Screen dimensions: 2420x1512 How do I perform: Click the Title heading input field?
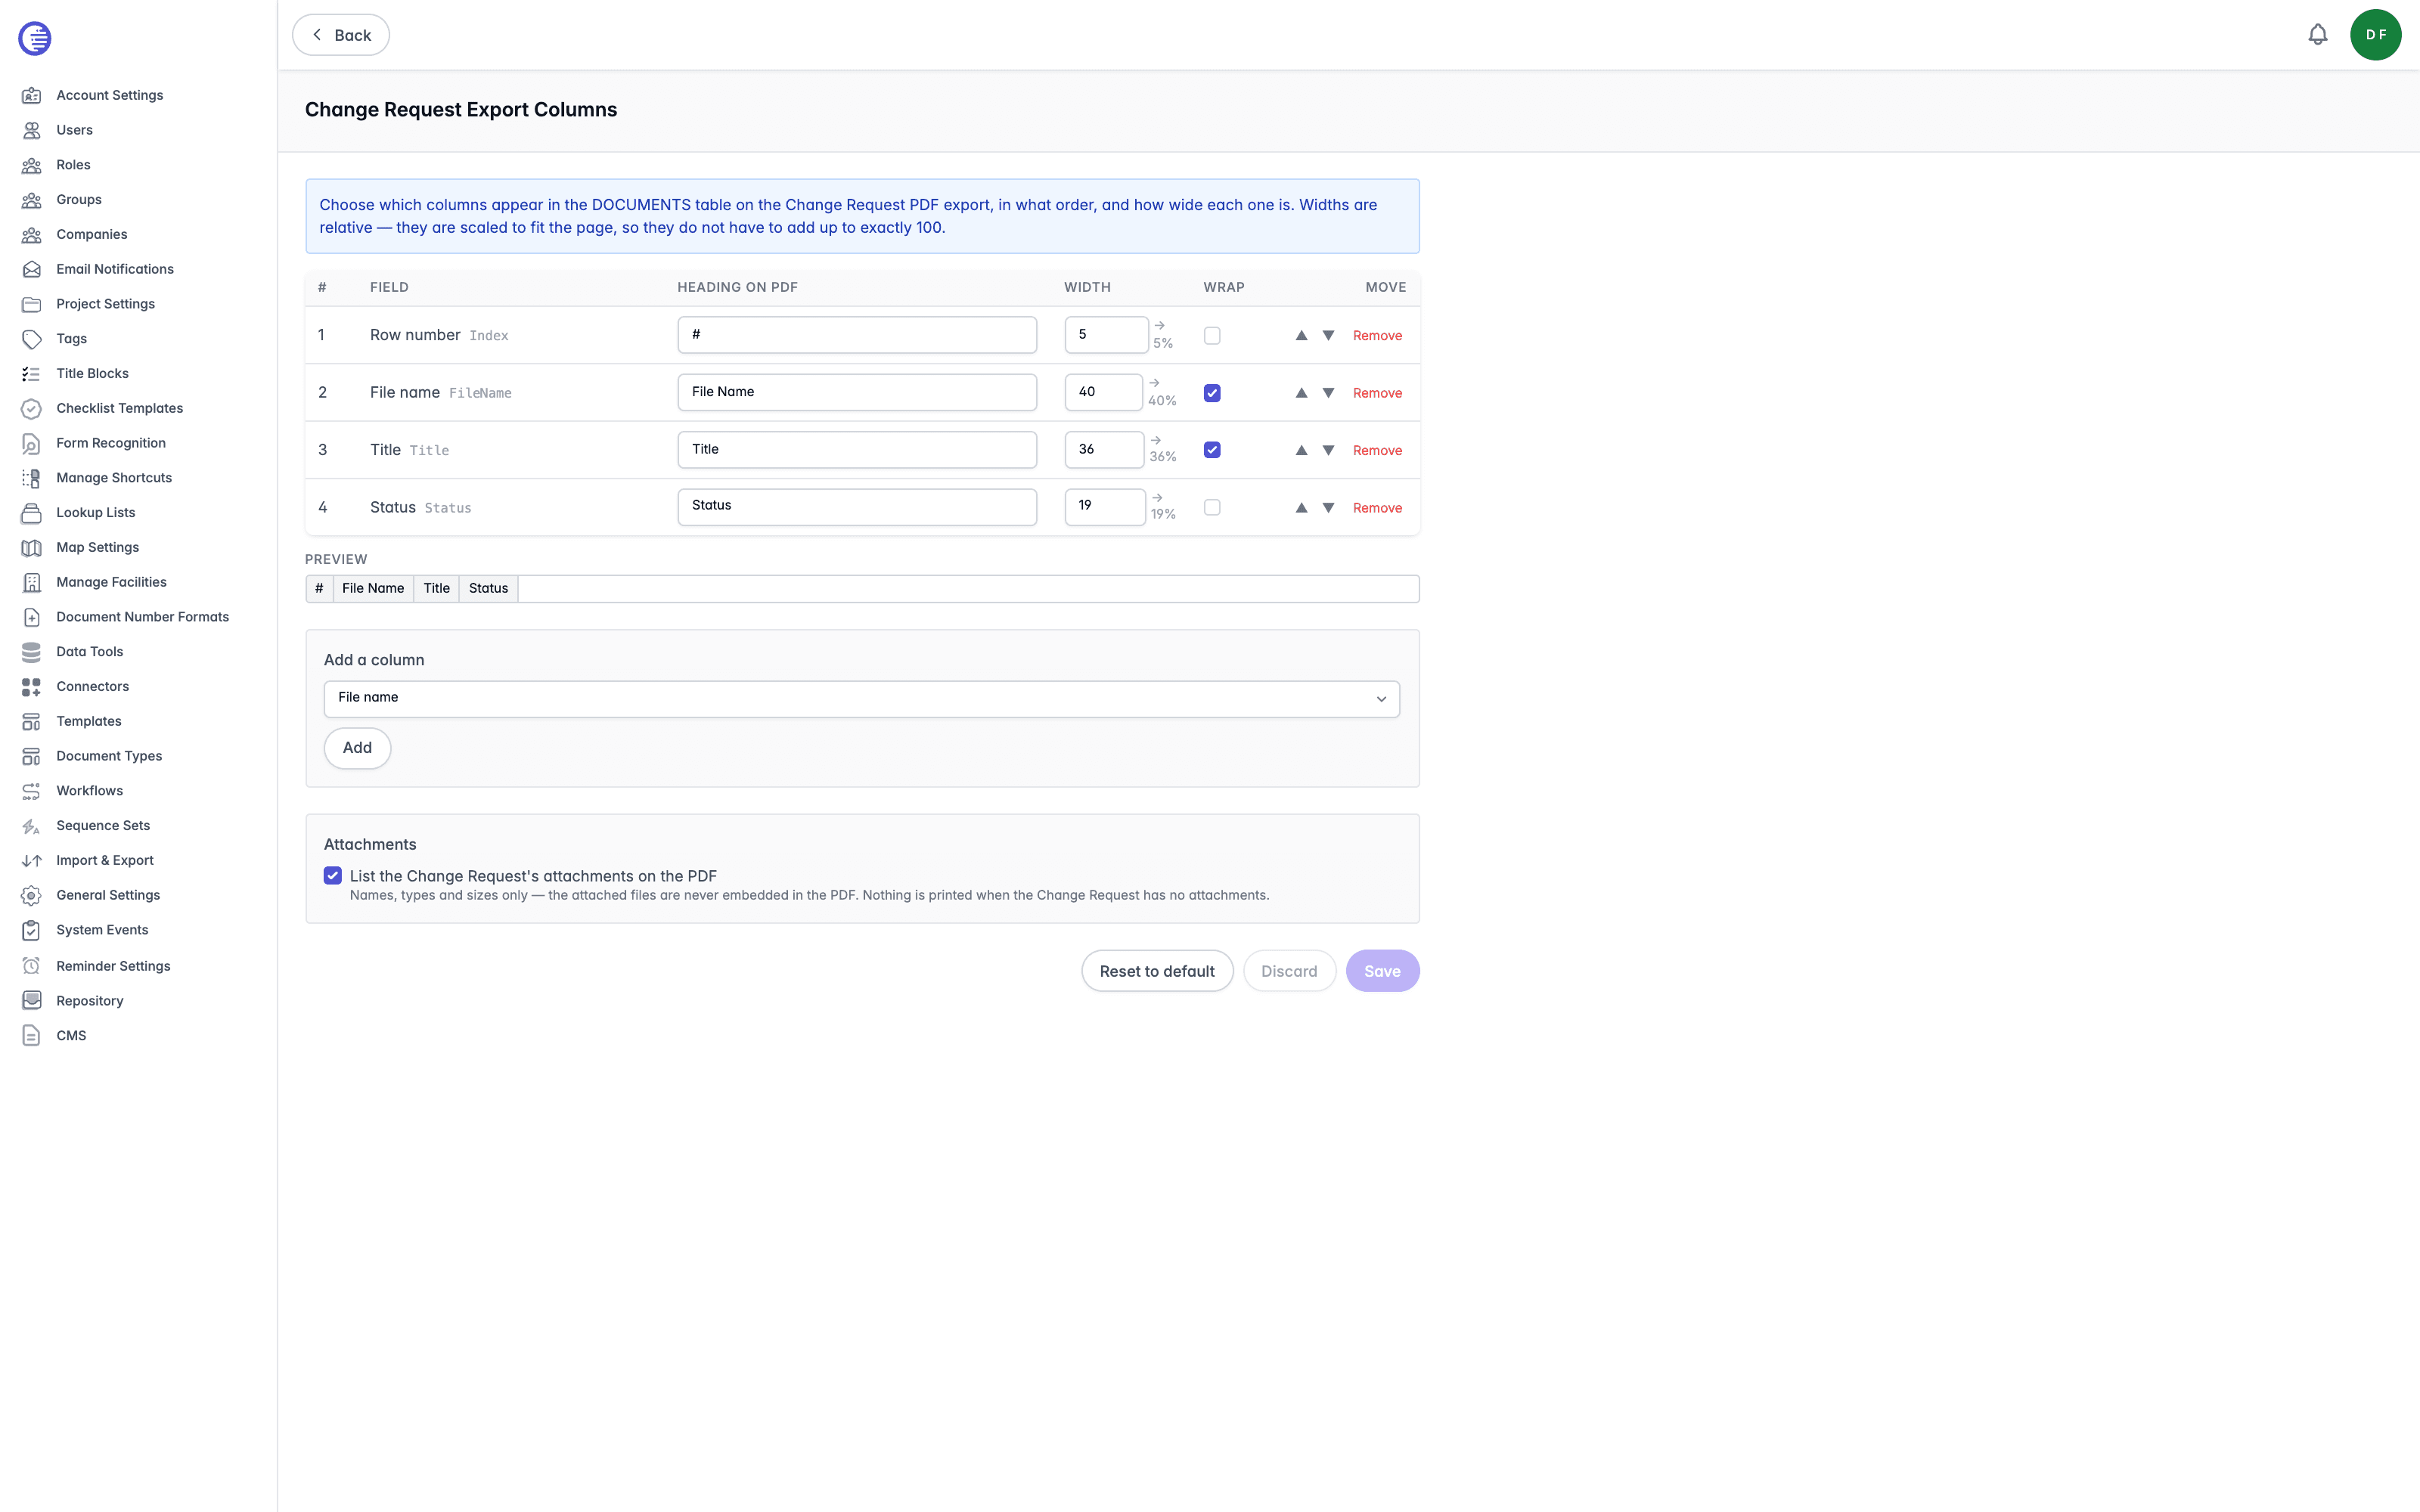(857, 450)
